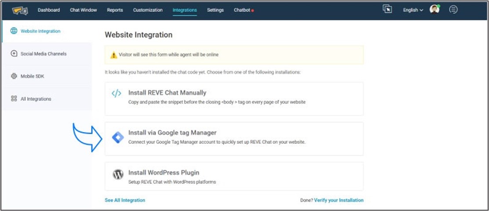Select Install REVE Chat Manually
The width and height of the screenshot is (489, 211).
click(x=234, y=99)
